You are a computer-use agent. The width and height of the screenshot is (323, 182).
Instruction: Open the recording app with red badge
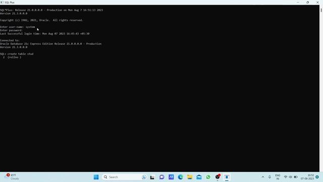(218, 177)
